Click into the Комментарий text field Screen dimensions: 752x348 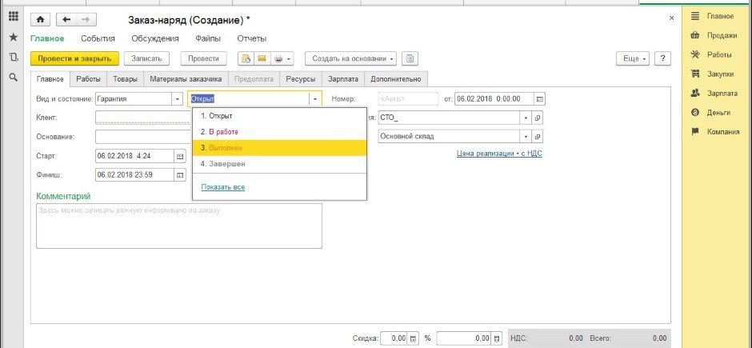coord(179,226)
